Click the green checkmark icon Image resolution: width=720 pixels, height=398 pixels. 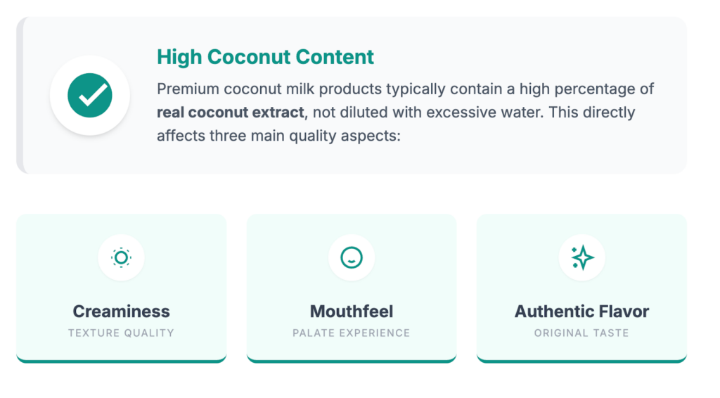(x=90, y=95)
